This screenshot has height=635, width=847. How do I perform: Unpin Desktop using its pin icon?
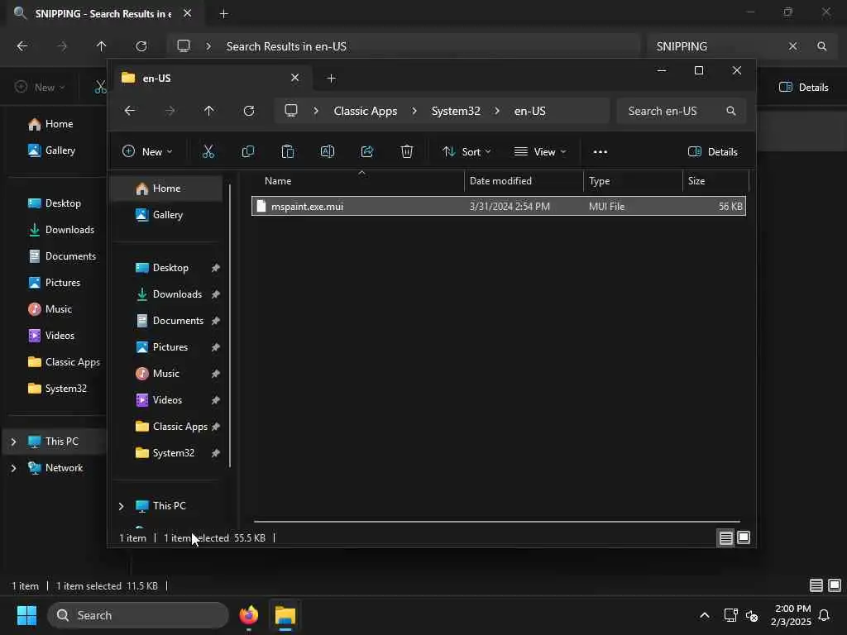[216, 268]
